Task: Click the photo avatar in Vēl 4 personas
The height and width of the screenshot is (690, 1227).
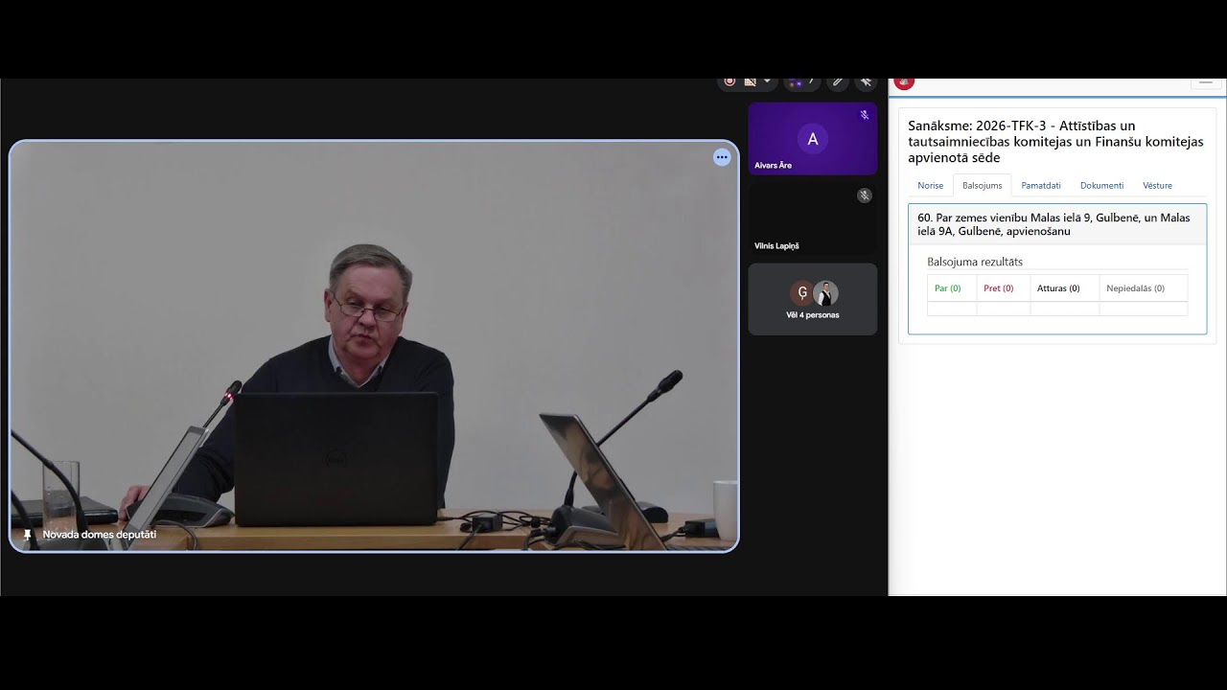Action: click(825, 293)
